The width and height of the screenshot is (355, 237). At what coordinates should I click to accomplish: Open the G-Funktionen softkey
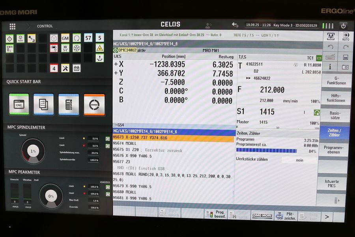pyautogui.click(x=336, y=81)
